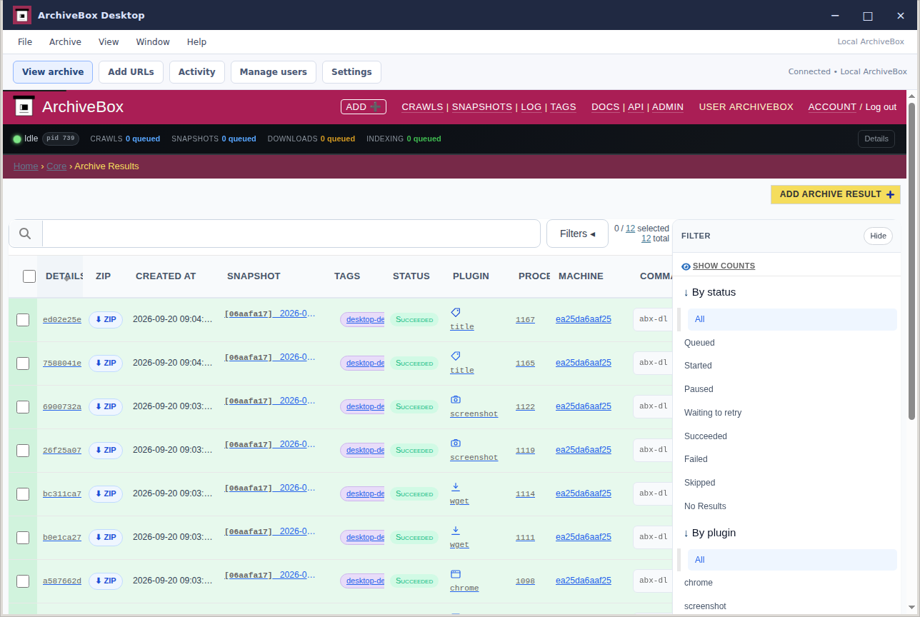920x617 pixels.
Task: Click the Home breadcrumb link
Action: click(26, 166)
